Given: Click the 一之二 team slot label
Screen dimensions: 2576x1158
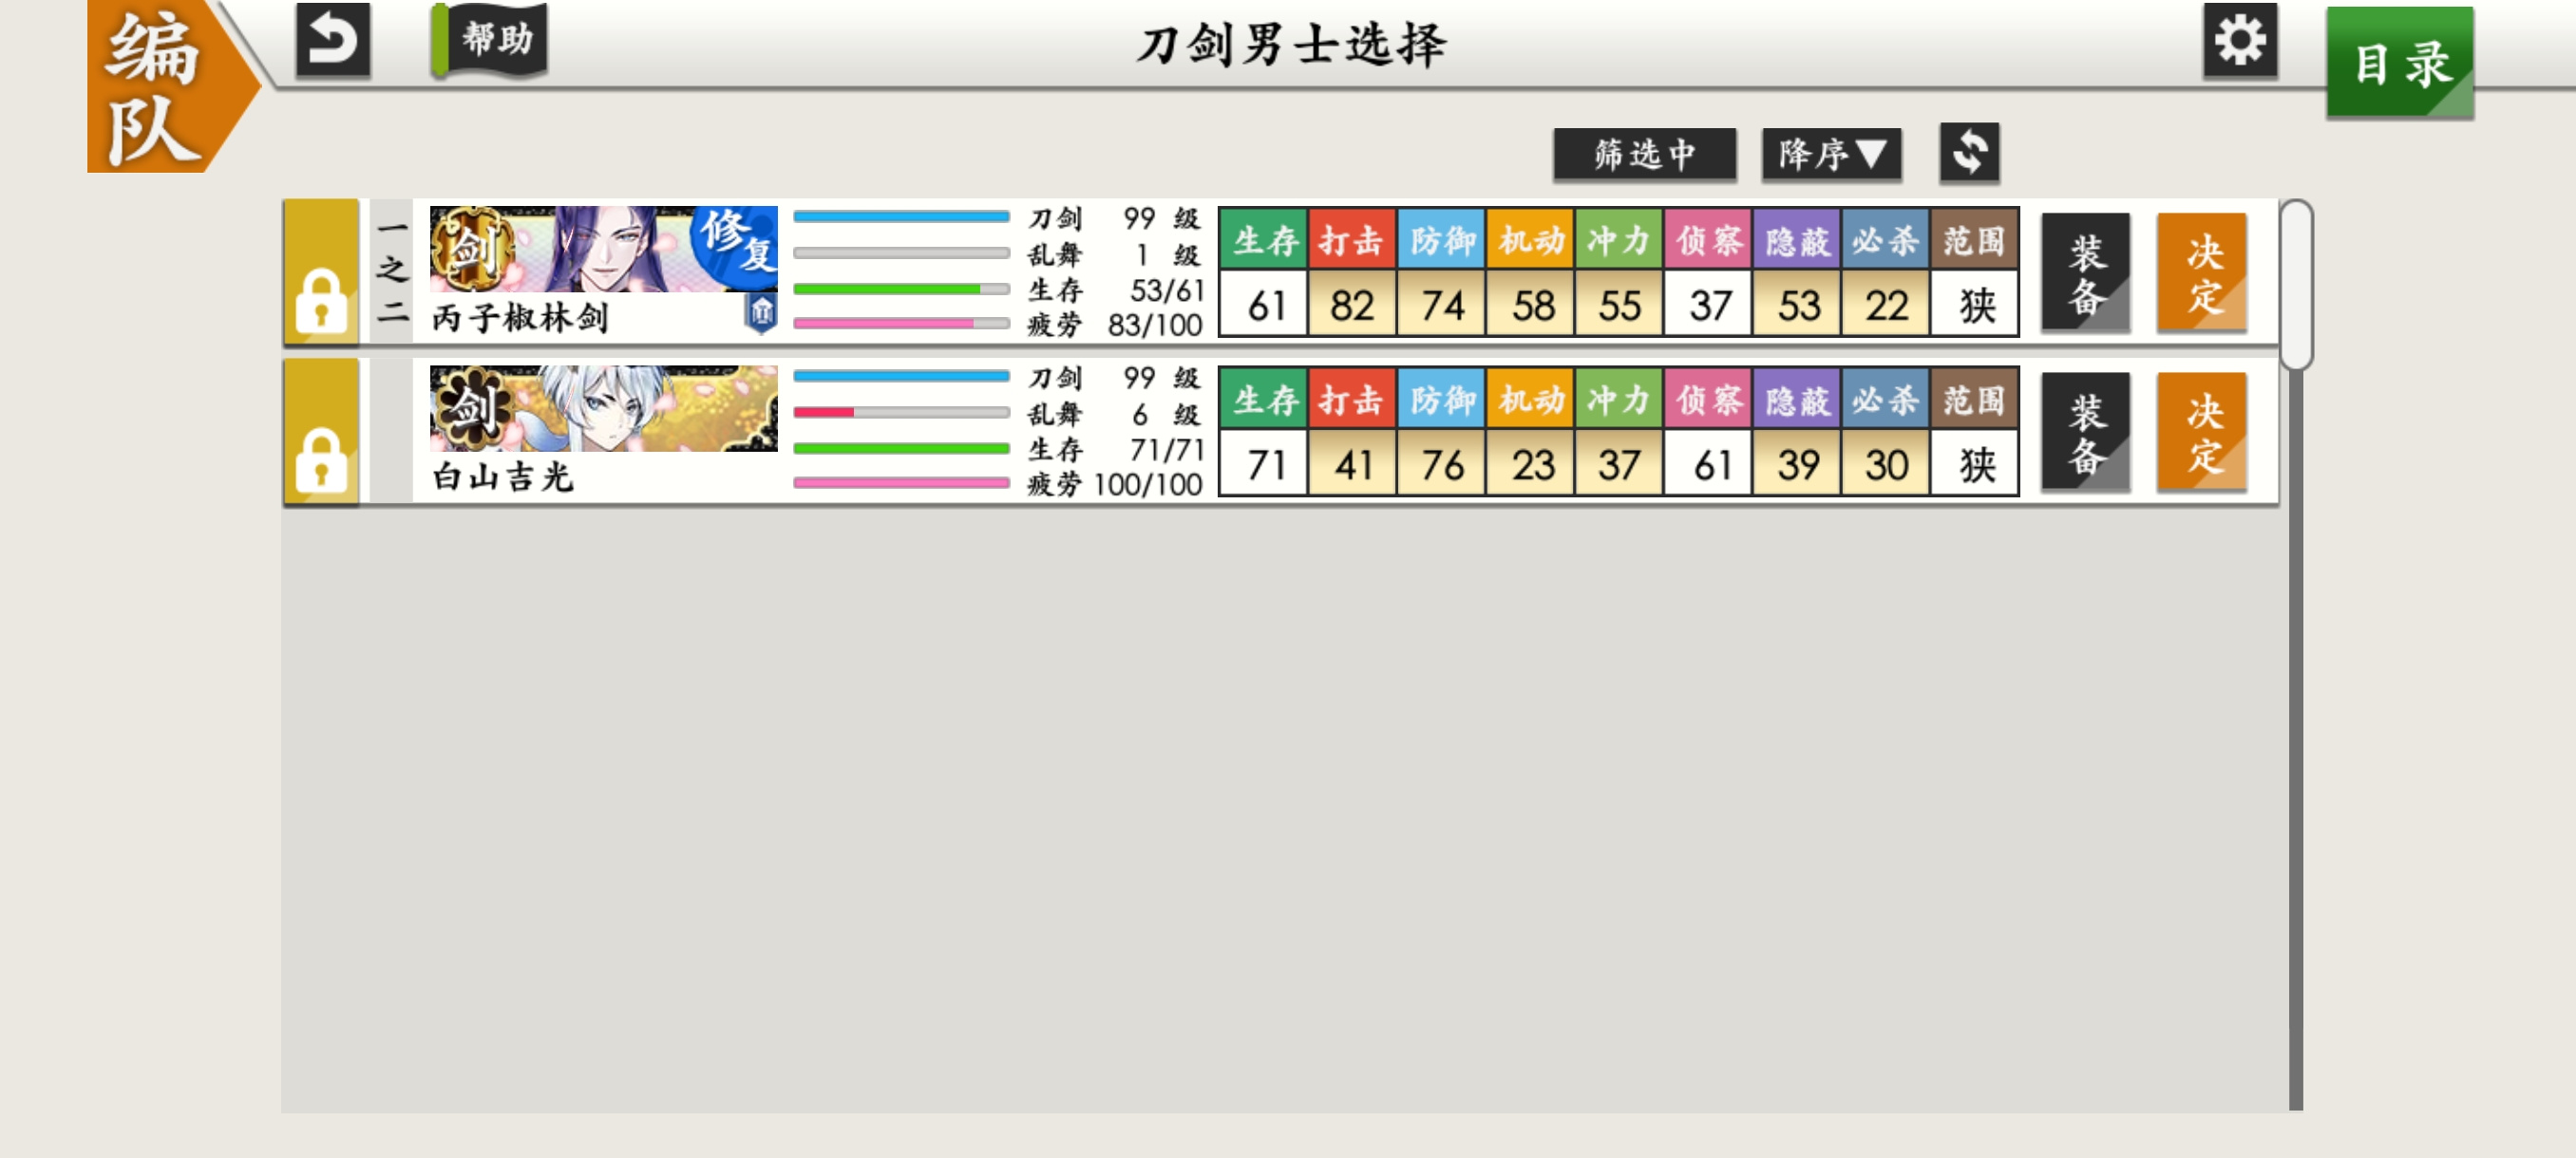Looking at the screenshot, I should tap(392, 271).
